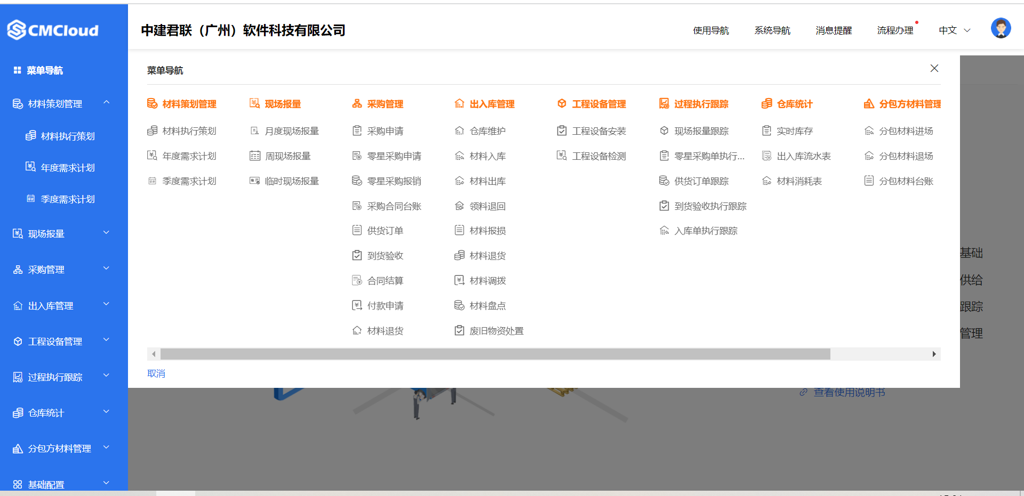This screenshot has height=496, width=1024.
Task: Collapse the 材料策划管理 sidebar group chevron
Action: click(106, 102)
